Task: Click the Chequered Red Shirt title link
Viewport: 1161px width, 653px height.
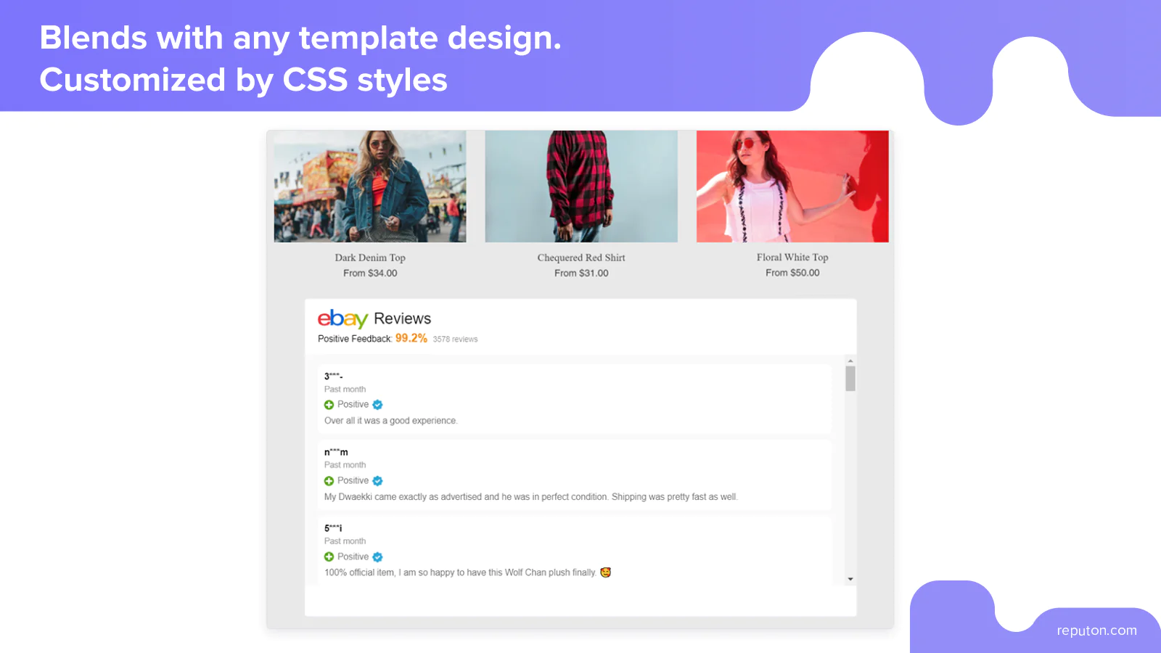Action: (581, 258)
